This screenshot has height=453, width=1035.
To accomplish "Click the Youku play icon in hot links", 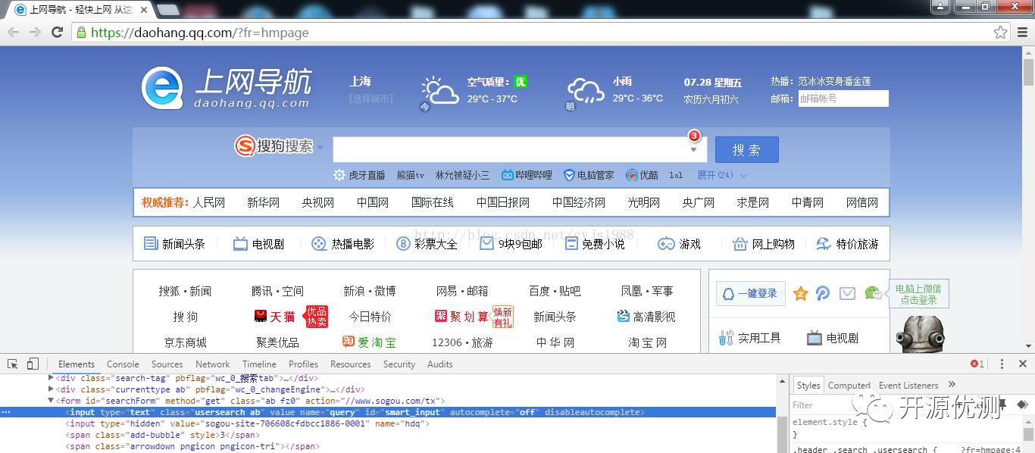I will tap(629, 175).
